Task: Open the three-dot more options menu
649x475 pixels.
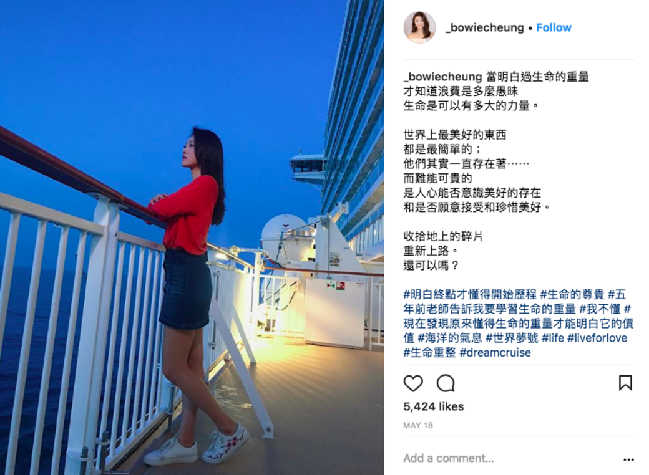Action: (628, 459)
